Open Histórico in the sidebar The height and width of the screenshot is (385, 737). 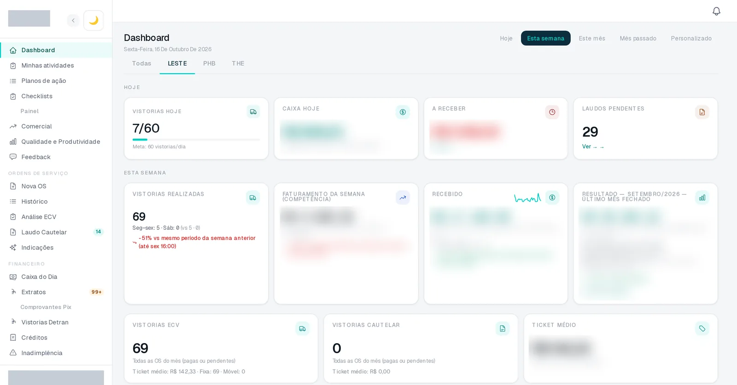click(x=56, y=202)
